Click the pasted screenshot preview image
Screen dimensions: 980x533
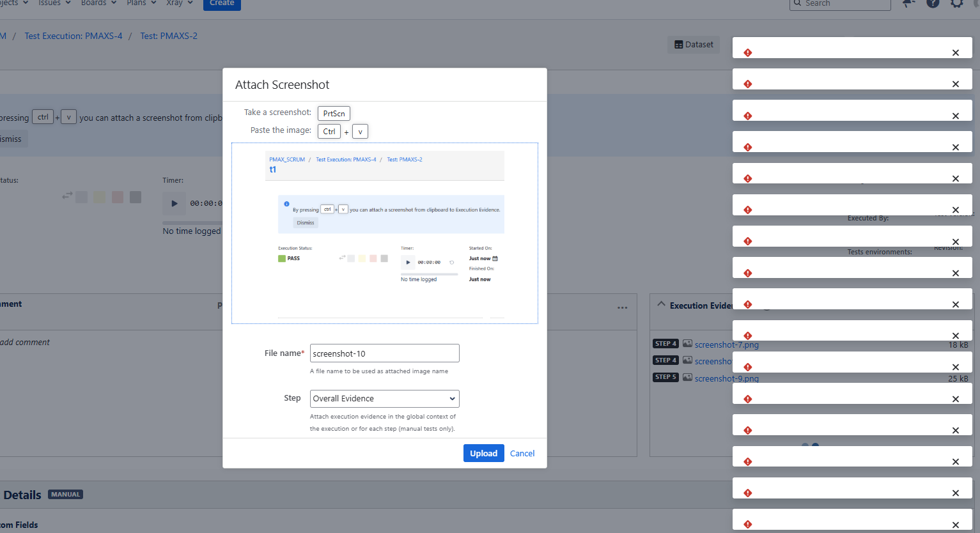(385, 233)
